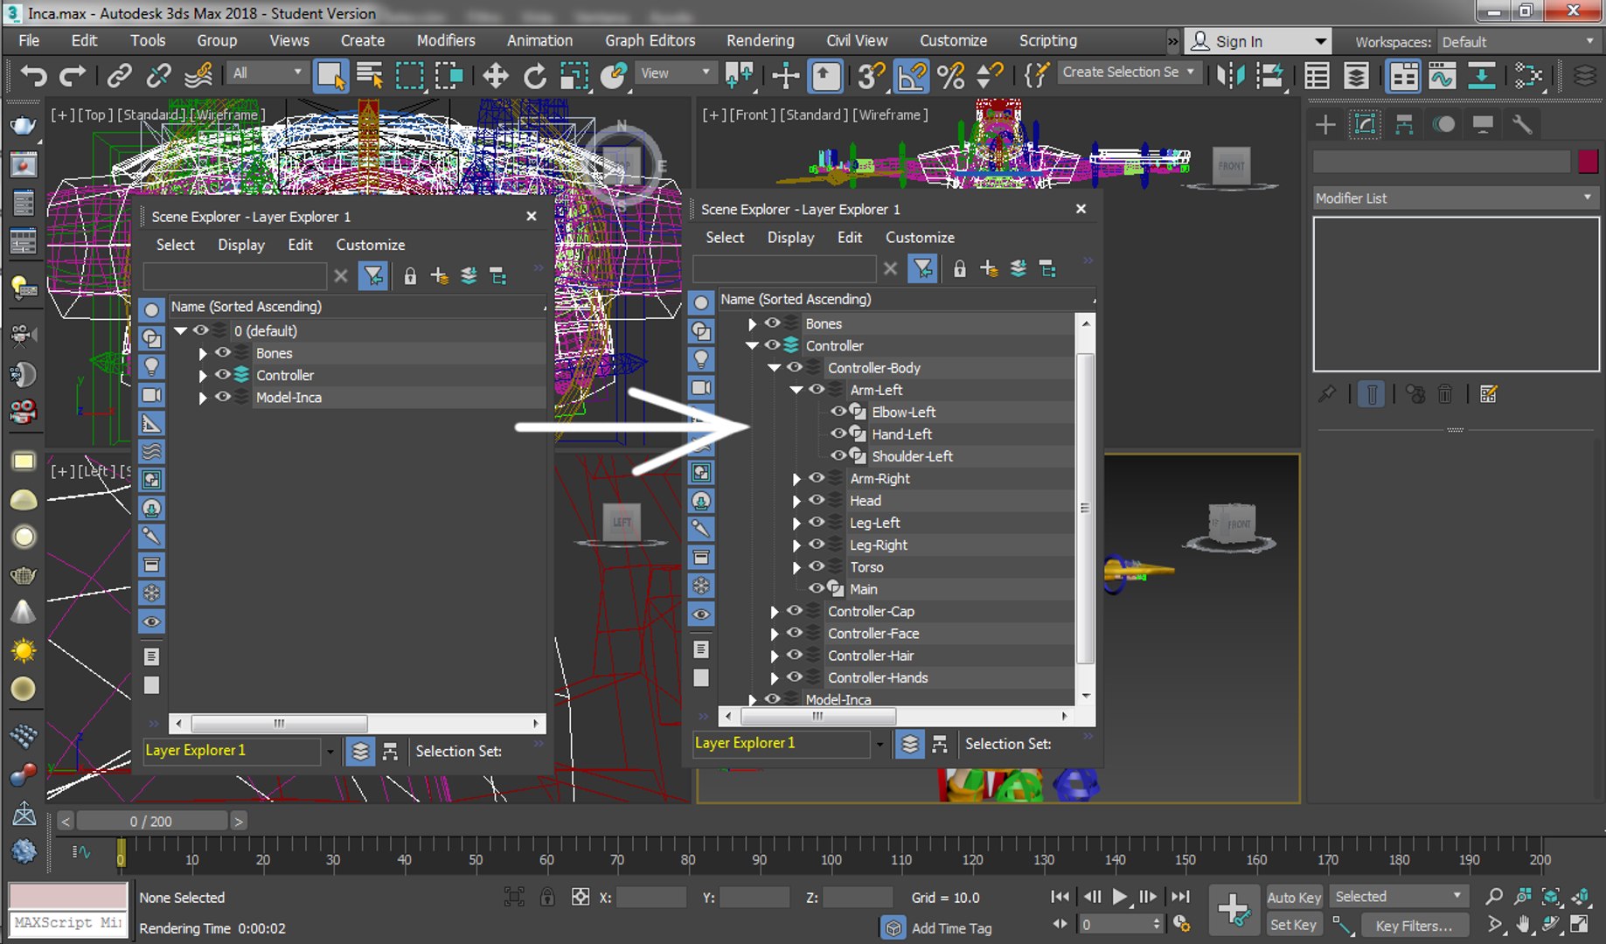Activate the Select and Link tool
The height and width of the screenshot is (944, 1606).
[120, 75]
